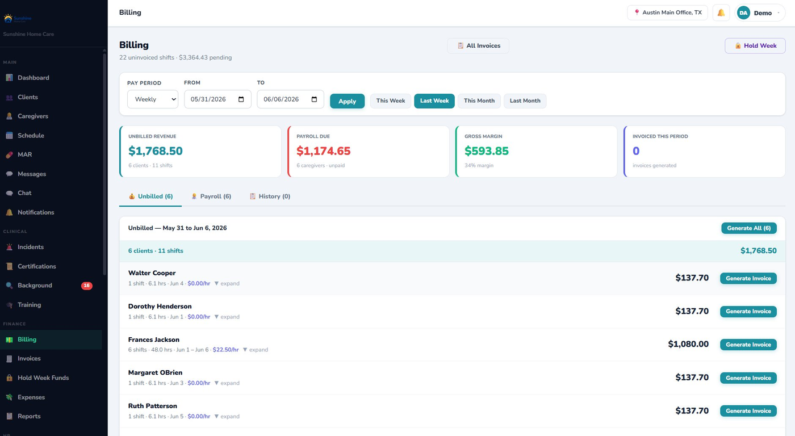Click Walter Cooper $0.00/hr rate
The height and width of the screenshot is (436, 795).
(x=199, y=283)
